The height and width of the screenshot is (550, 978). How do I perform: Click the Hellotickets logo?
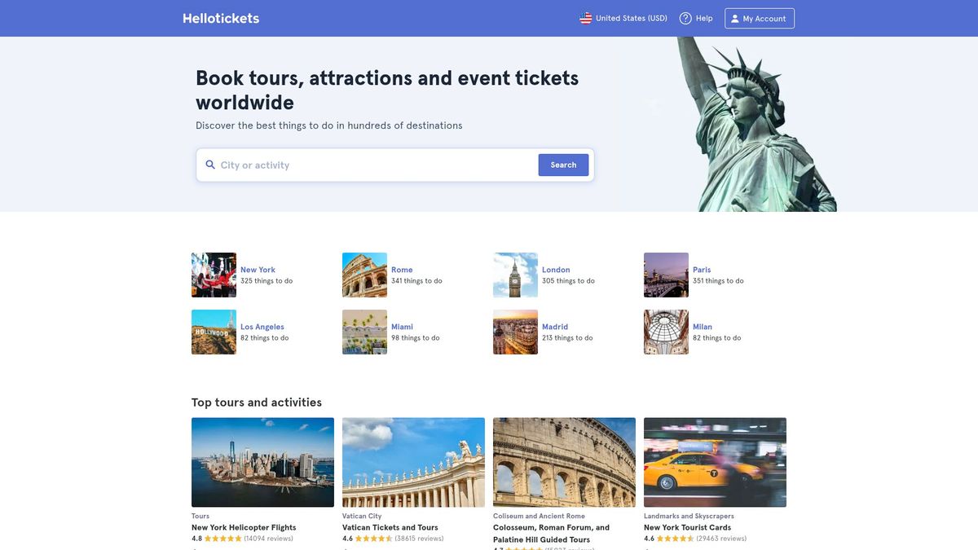[x=220, y=17]
